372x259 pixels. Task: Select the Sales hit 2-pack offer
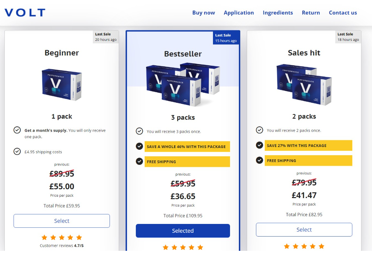304,229
